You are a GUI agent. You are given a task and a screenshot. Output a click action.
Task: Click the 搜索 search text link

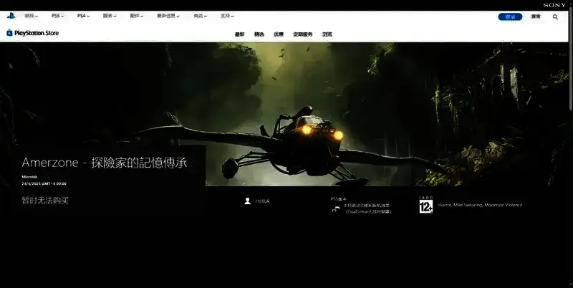coord(536,16)
